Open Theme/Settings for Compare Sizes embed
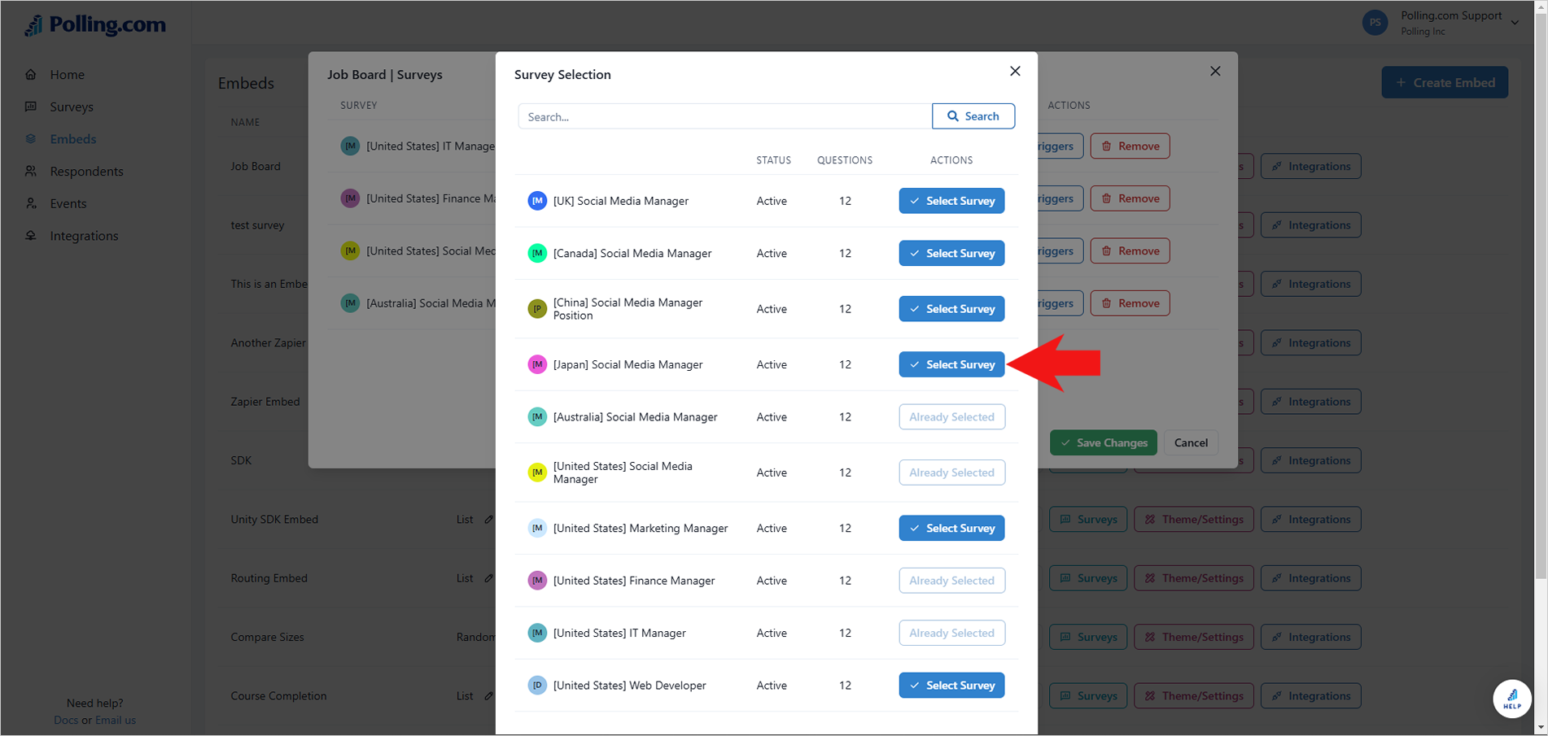Image resolution: width=1548 pixels, height=736 pixels. 1194,637
